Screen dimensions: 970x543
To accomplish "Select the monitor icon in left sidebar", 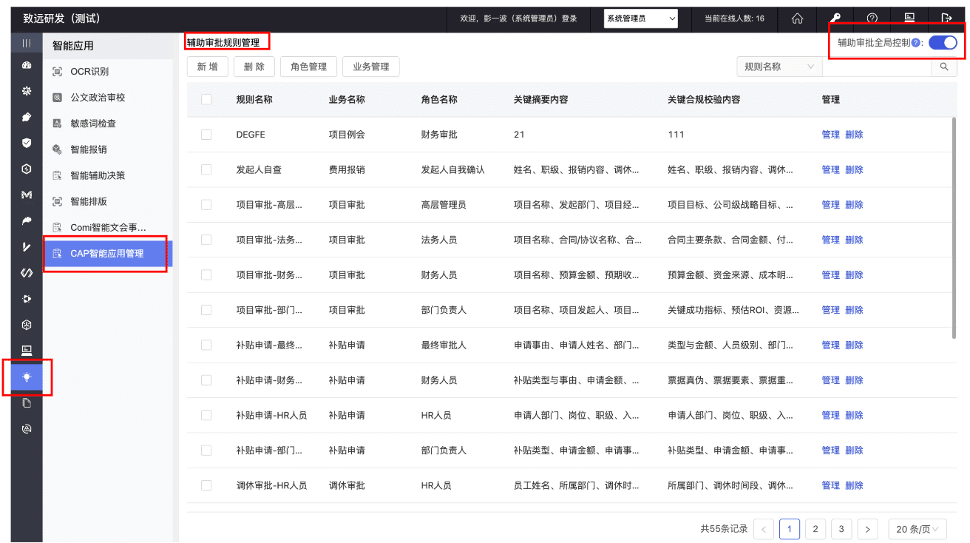I will tap(27, 351).
